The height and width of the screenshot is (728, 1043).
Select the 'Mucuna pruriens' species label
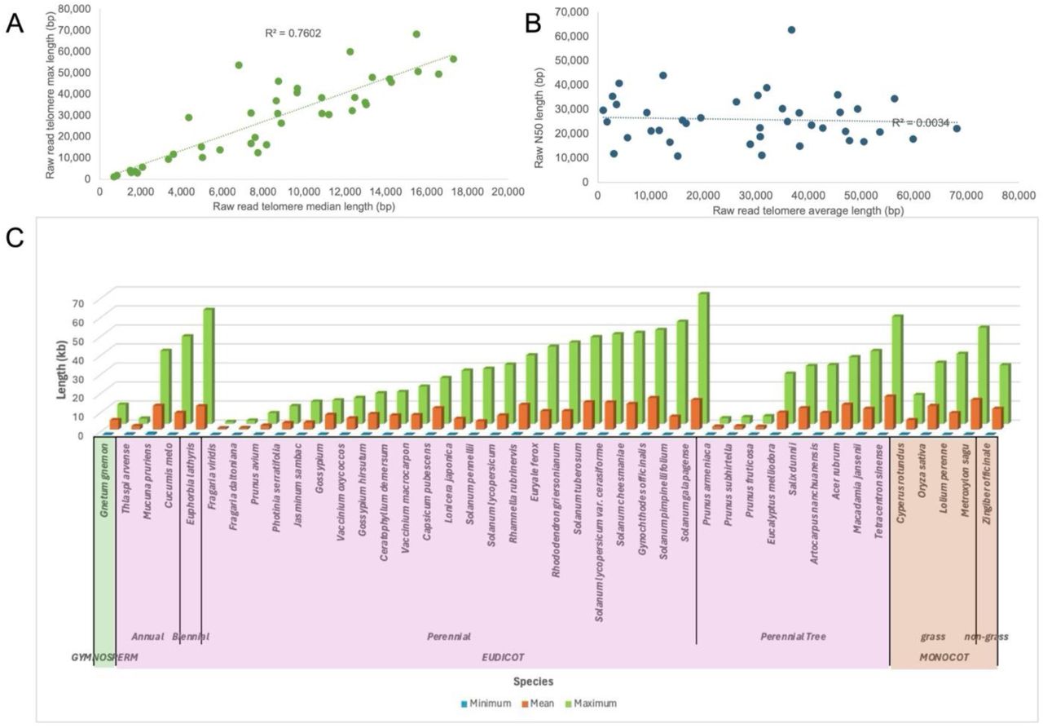pyautogui.click(x=148, y=483)
